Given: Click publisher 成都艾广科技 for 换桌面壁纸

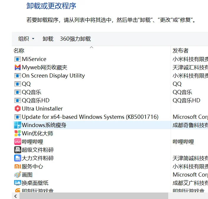Looking at the screenshot, I should click(x=190, y=183).
